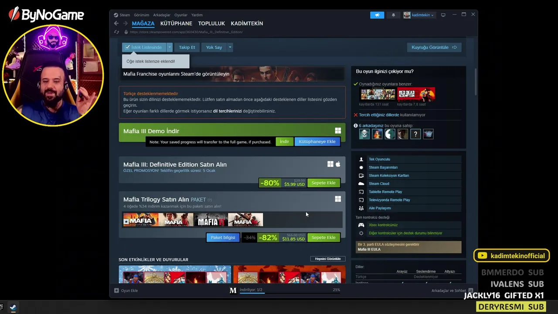Click the Oyun Ekle plus icon
The image size is (558, 314).
(x=116, y=290)
